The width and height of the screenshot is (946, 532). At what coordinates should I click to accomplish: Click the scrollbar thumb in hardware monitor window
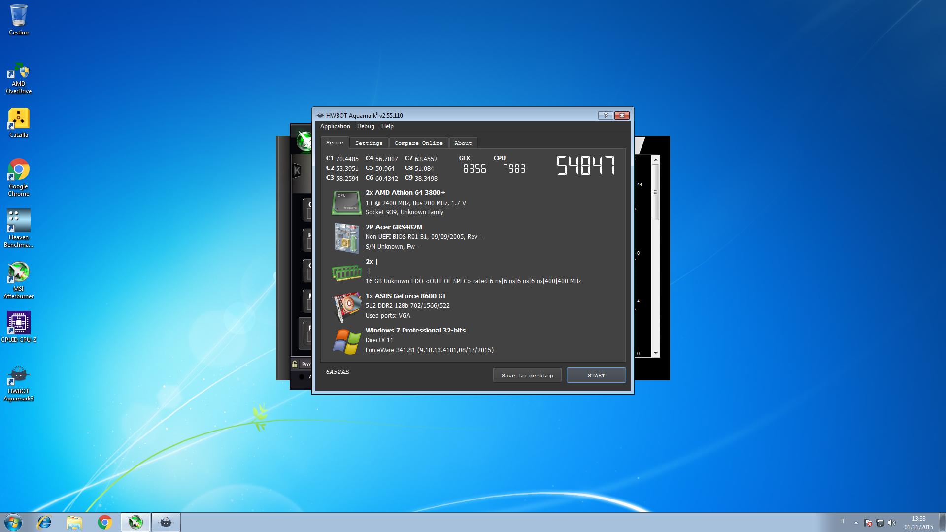point(656,192)
